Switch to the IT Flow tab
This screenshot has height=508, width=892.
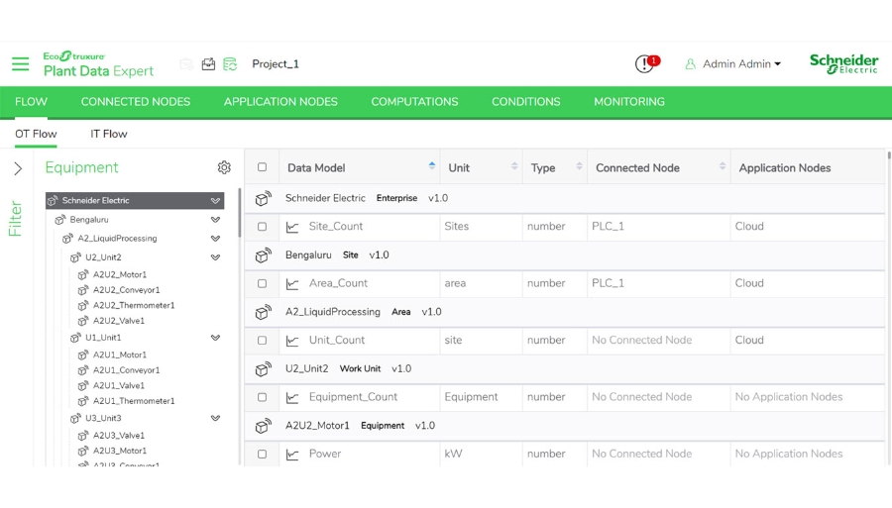(109, 134)
